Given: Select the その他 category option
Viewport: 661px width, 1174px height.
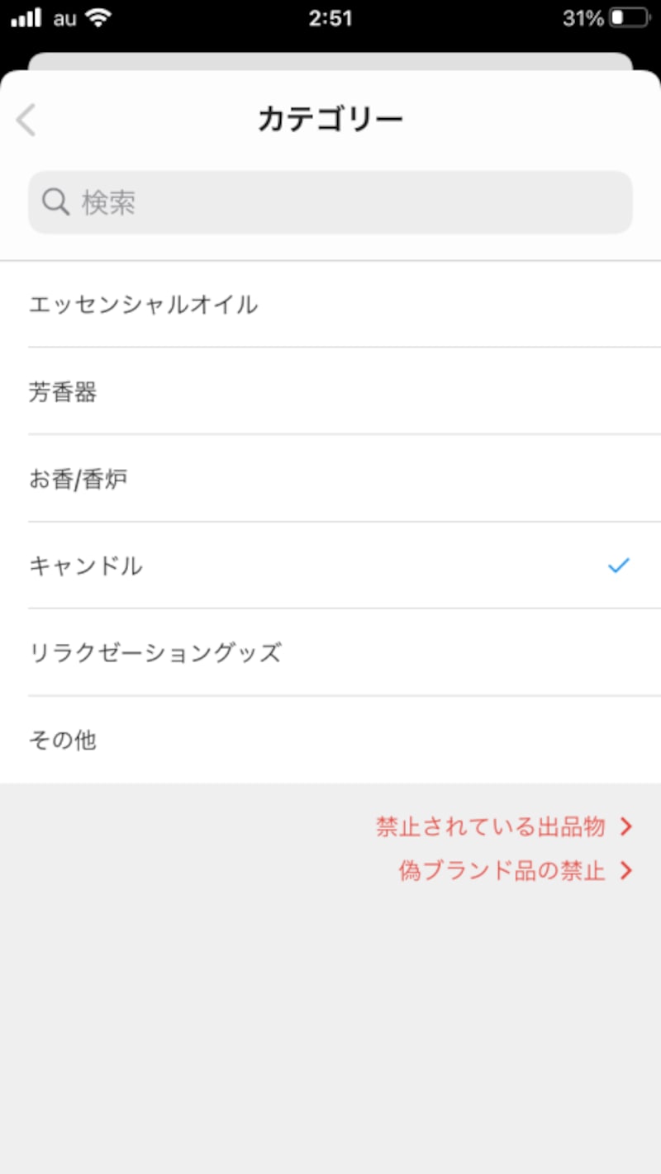Looking at the screenshot, I should coord(63,740).
